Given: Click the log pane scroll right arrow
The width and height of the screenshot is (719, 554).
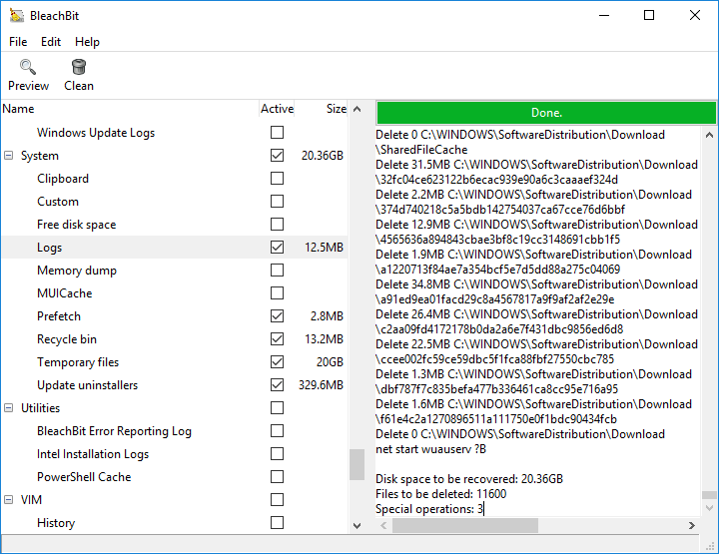Looking at the screenshot, I should click(691, 526).
